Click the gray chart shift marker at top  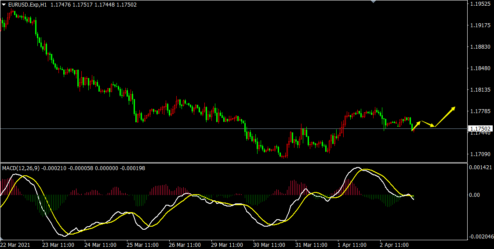[x=374, y=2]
